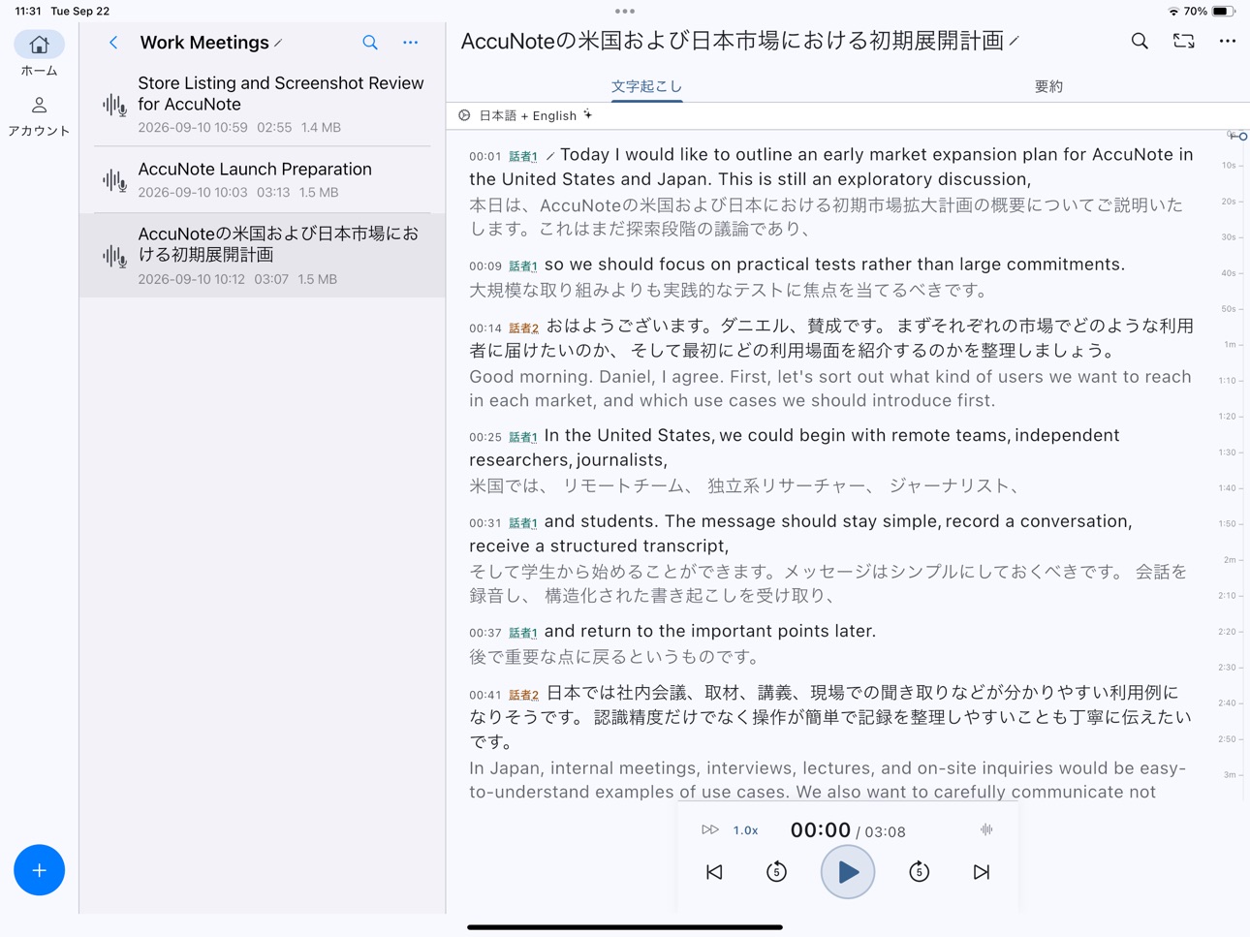Open multitasking three-dot menu at top

point(625,12)
